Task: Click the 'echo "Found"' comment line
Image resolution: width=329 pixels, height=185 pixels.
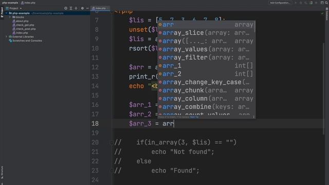Action: coord(175,171)
